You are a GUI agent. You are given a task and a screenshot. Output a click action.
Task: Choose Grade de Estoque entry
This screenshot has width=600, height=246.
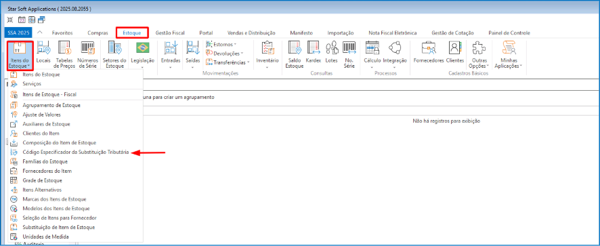(76, 180)
